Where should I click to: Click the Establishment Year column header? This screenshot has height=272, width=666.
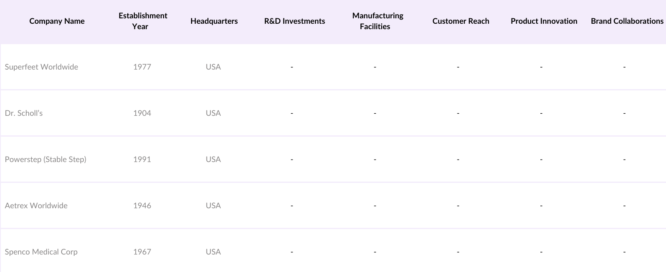coord(143,21)
